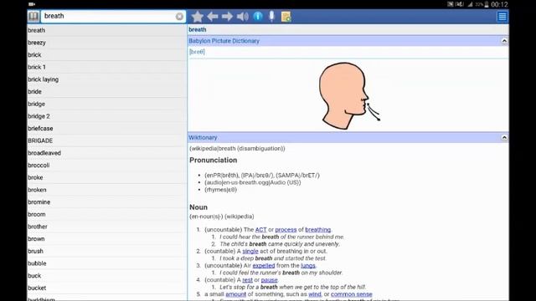Collapse the Wiktionary section
The image size is (536, 301).
click(x=504, y=137)
